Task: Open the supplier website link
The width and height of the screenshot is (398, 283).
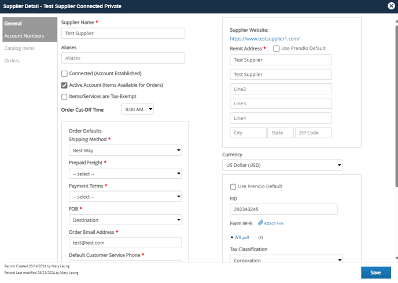Action: [264, 39]
